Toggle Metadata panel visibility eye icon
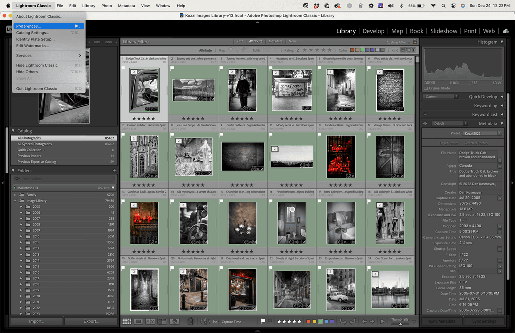515x333 pixels. pos(425,123)
